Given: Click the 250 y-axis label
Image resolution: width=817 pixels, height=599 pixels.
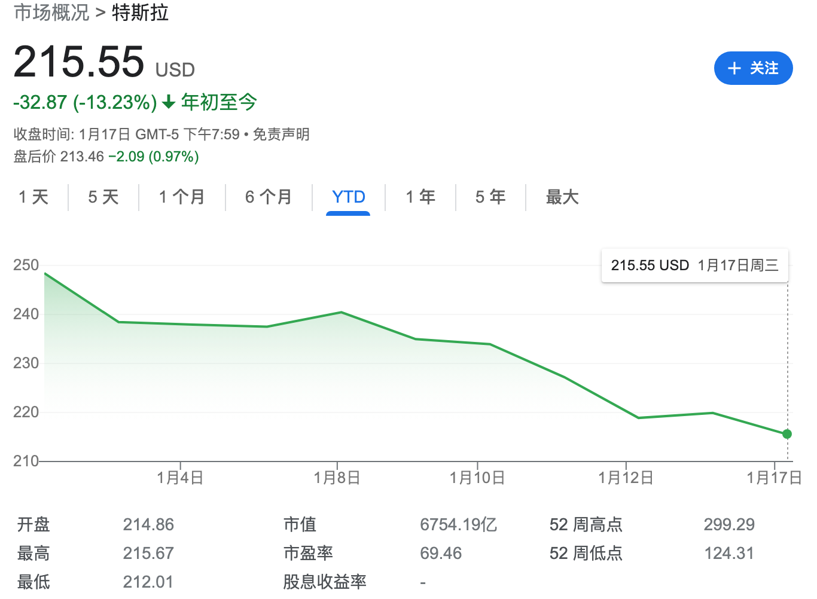Looking at the screenshot, I should coord(26,265).
